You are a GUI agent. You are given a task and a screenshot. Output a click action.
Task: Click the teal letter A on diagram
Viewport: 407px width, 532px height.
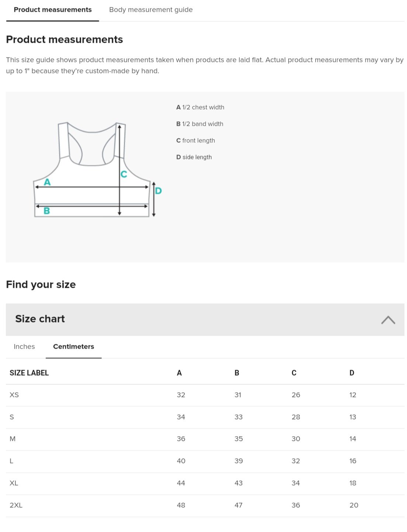(x=47, y=182)
